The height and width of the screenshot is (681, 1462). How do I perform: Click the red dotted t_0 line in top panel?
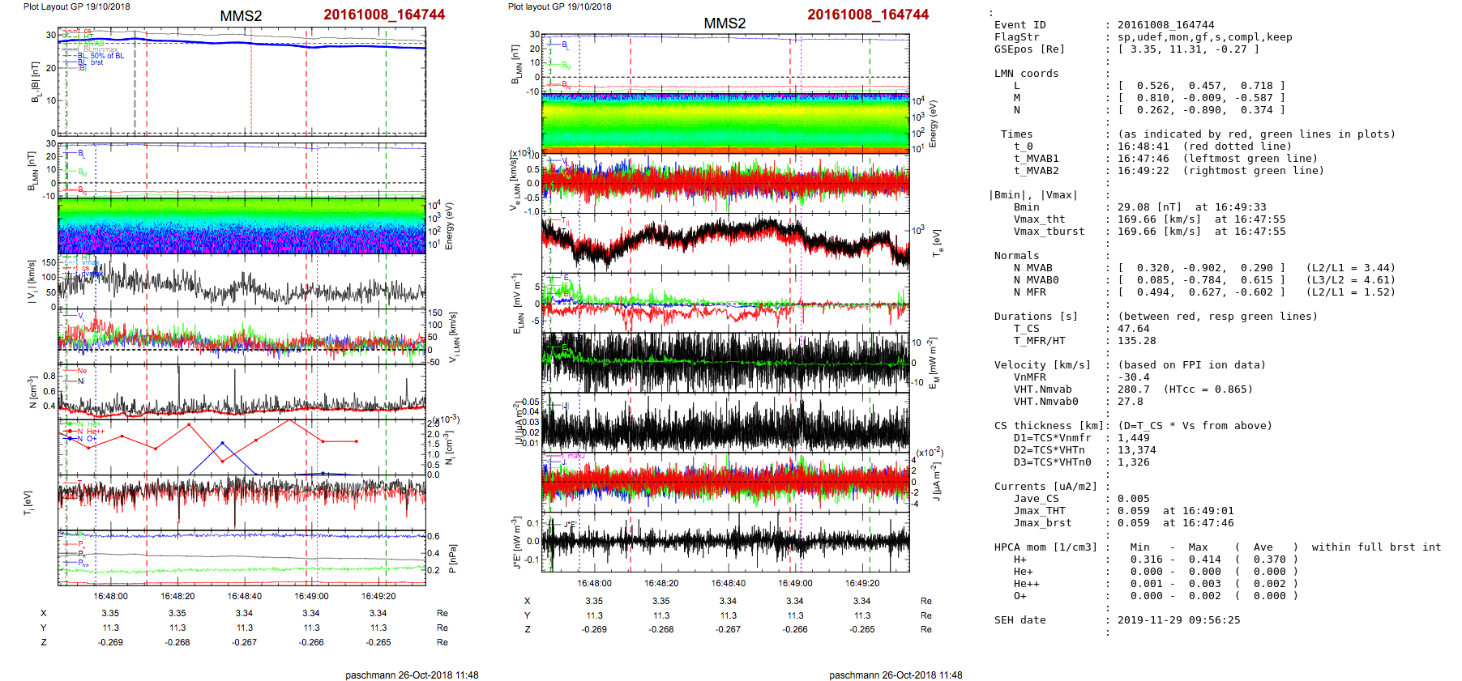(x=251, y=81)
